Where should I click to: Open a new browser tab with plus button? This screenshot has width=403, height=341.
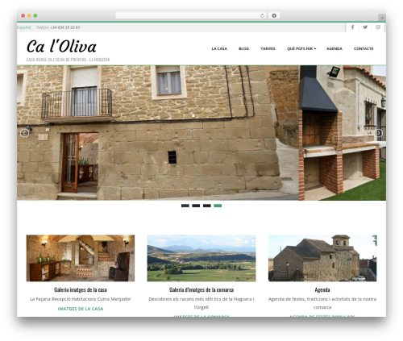point(382,18)
